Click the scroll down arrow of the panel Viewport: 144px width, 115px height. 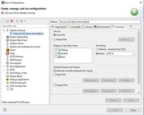139,93
